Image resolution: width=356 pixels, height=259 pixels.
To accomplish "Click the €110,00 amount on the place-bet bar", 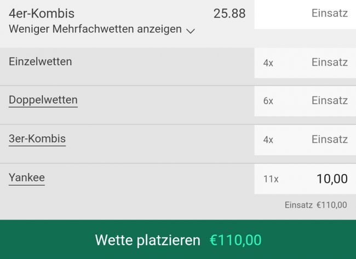I will point(236,240).
